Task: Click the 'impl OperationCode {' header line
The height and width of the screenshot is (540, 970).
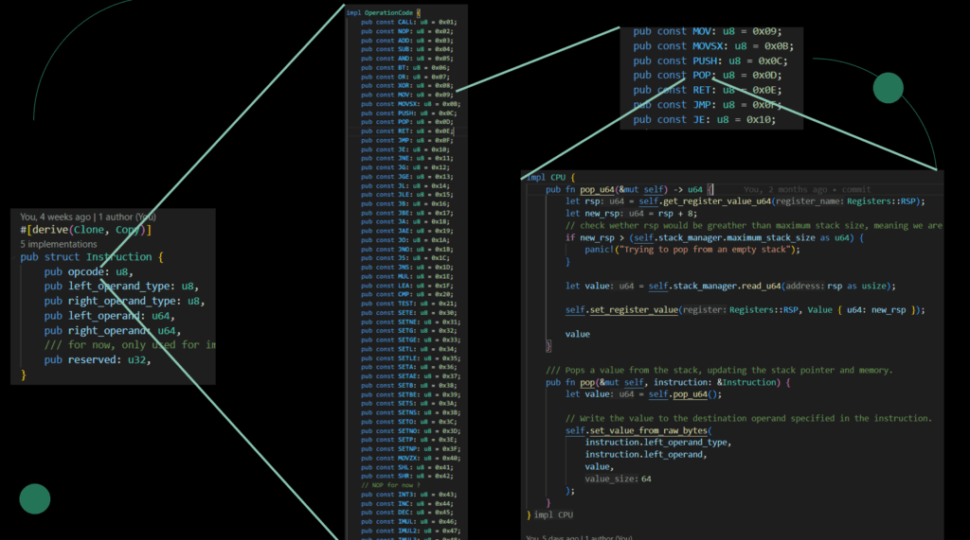Action: coord(384,12)
